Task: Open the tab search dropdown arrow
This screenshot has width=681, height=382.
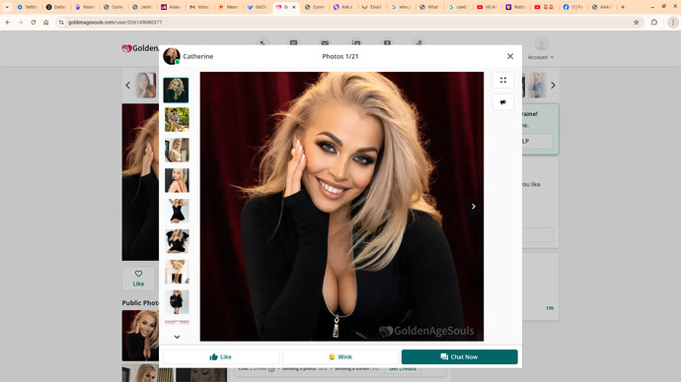Action: pos(7,7)
